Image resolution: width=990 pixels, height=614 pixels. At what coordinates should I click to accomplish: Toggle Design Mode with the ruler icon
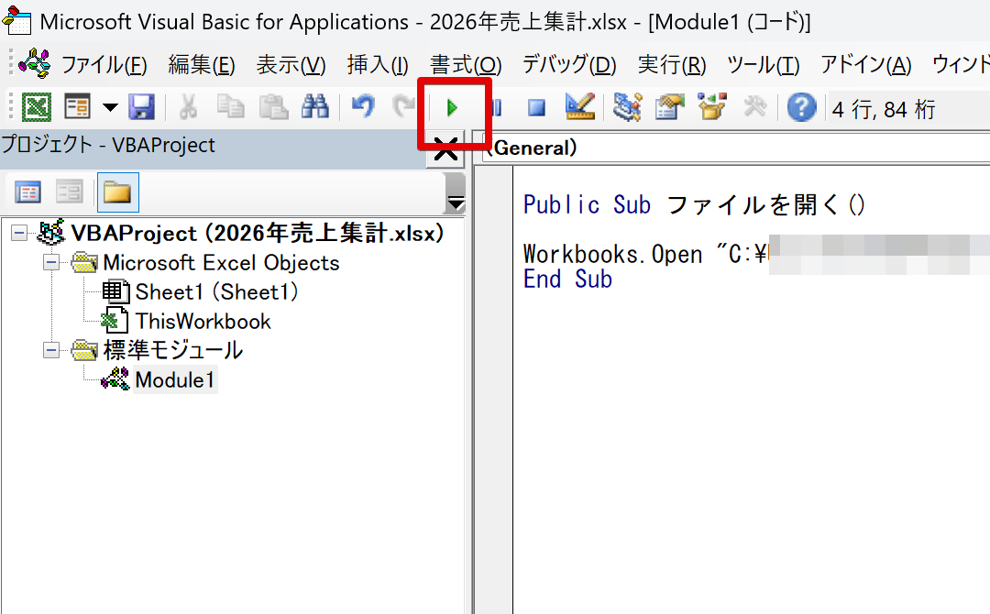point(579,108)
